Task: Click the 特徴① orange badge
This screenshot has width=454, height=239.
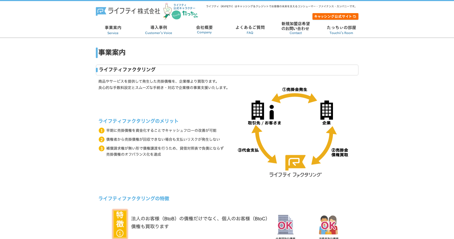Action: point(120,224)
